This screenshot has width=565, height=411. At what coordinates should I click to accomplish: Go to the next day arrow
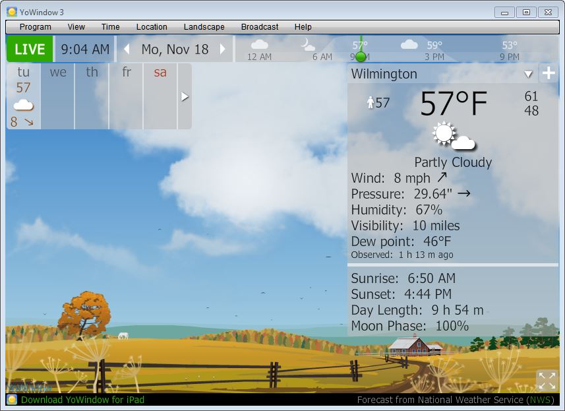pos(223,49)
